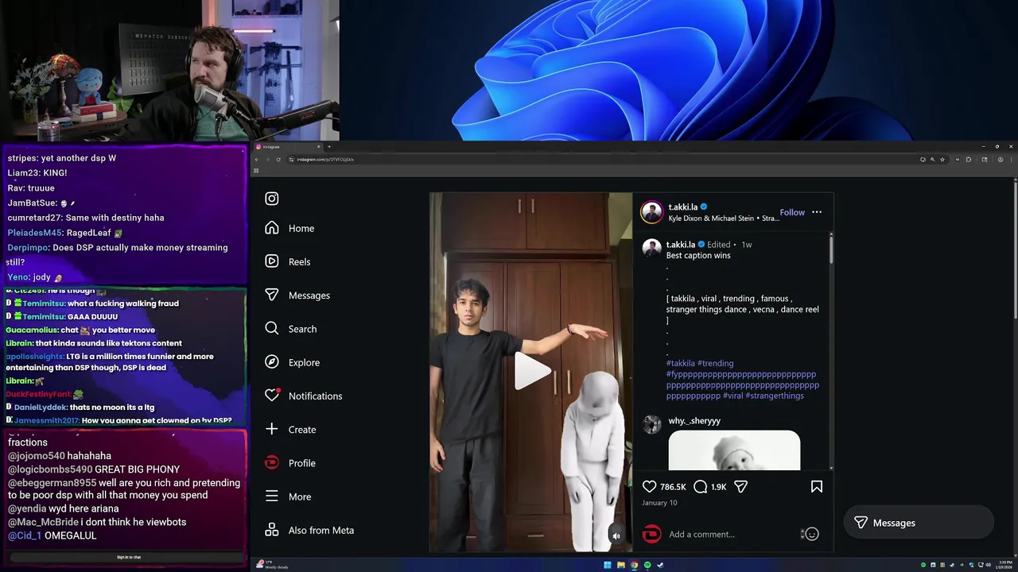Click the streamer webcam feed
Screen dimensions: 1018x572
point(169,71)
